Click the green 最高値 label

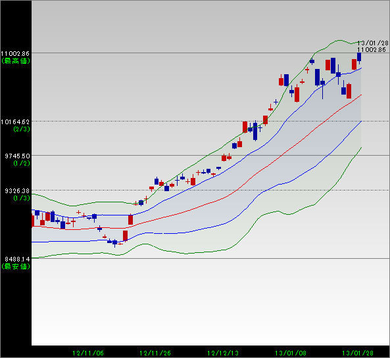pyautogui.click(x=16, y=61)
